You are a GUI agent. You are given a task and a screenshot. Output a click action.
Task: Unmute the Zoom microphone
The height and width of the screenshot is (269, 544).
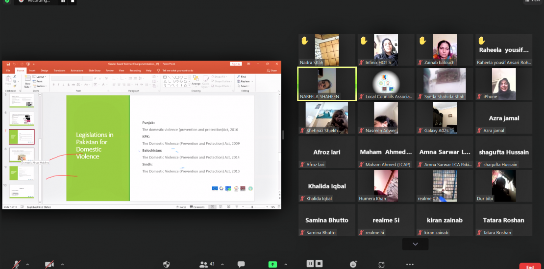16,265
